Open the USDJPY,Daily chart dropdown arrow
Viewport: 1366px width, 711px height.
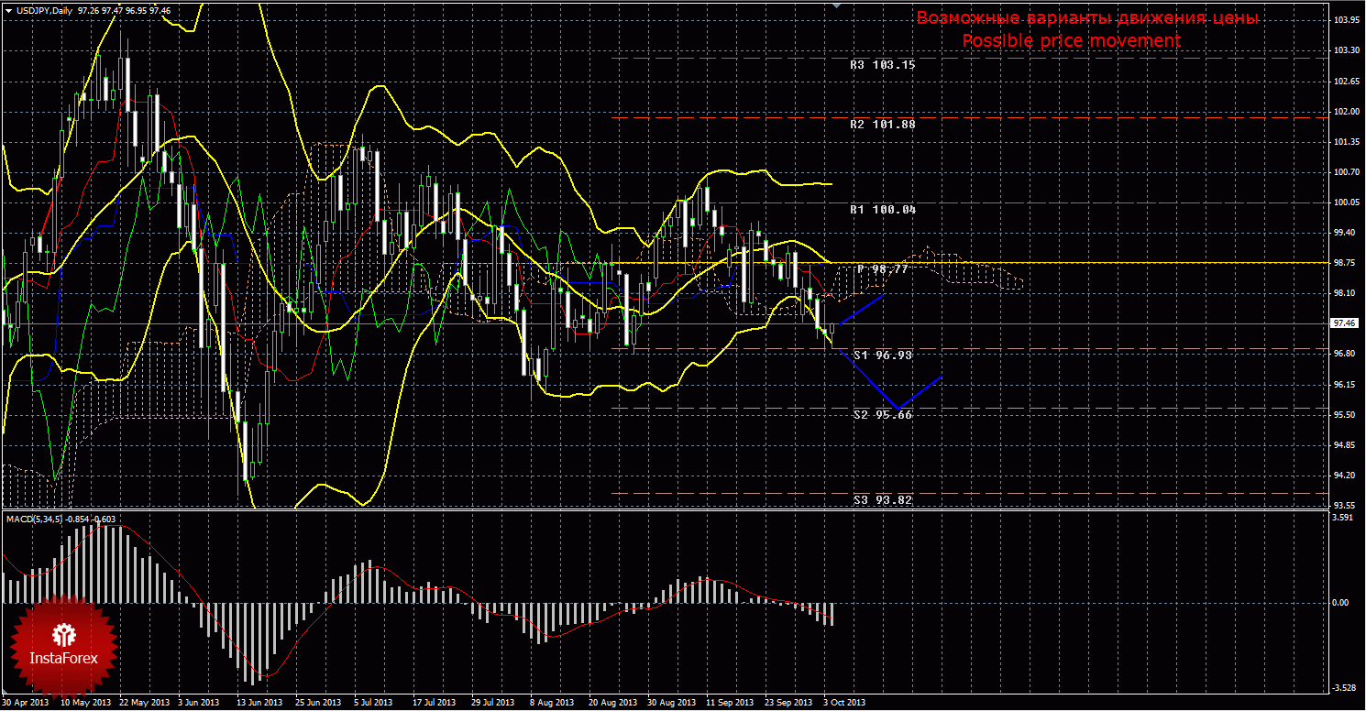(7, 9)
